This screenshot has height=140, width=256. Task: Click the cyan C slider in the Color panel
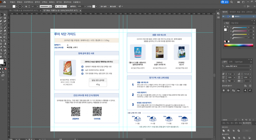pyautogui.click(x=240, y=28)
